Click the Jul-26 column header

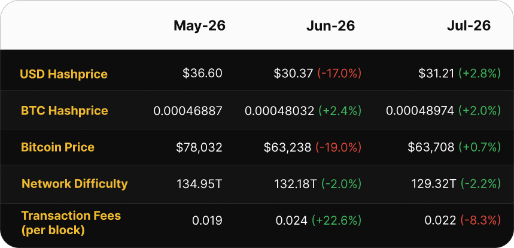click(x=469, y=26)
